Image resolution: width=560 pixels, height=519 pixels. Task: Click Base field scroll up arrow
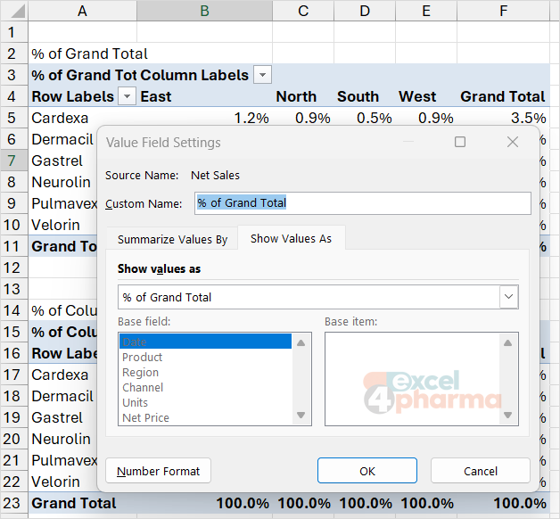[x=301, y=343]
